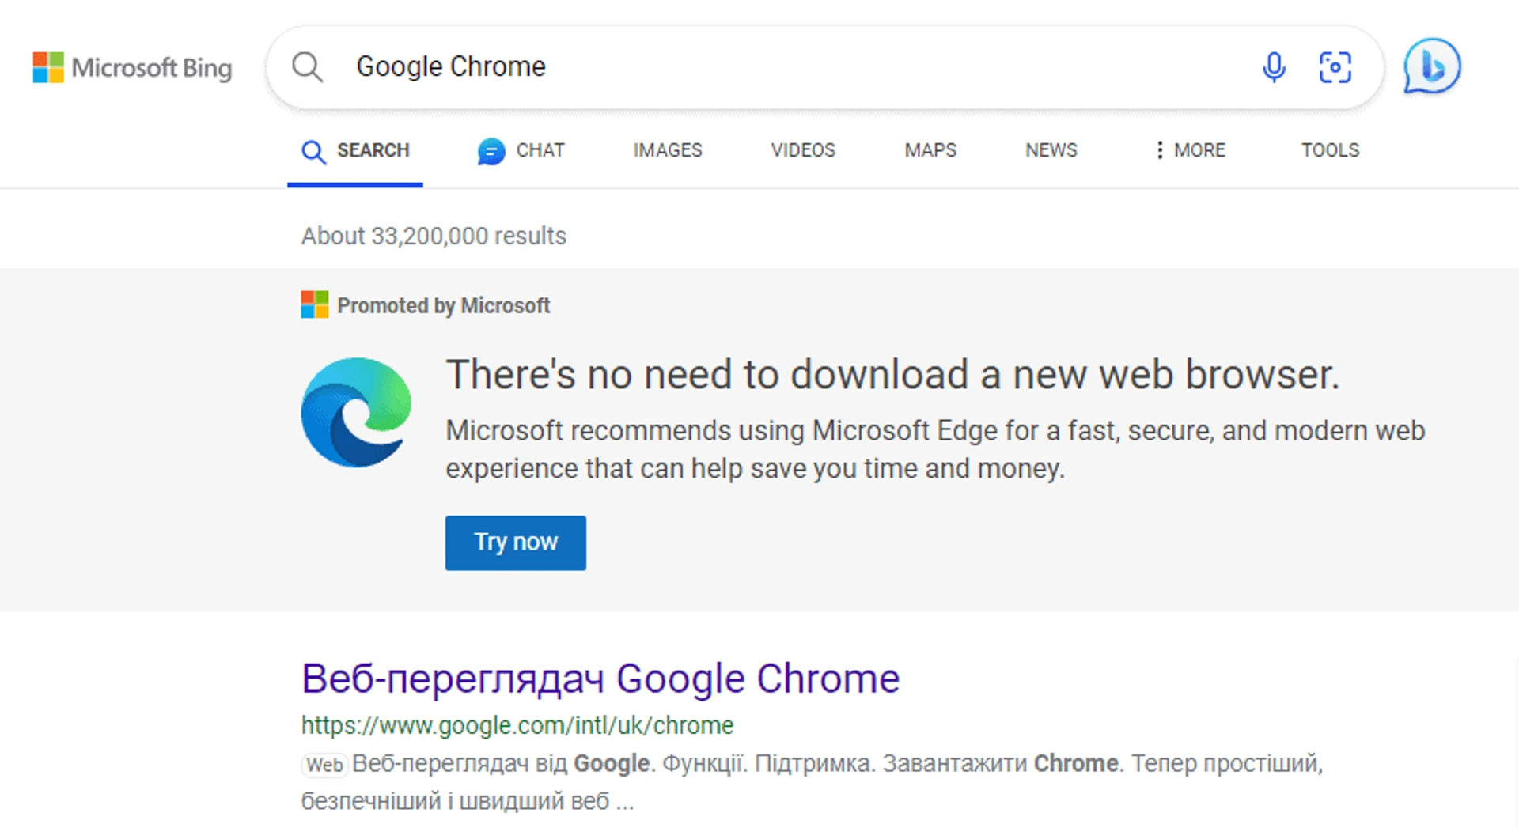Click the Microsoft Edge logo
Image resolution: width=1519 pixels, height=828 pixels.
tap(356, 412)
